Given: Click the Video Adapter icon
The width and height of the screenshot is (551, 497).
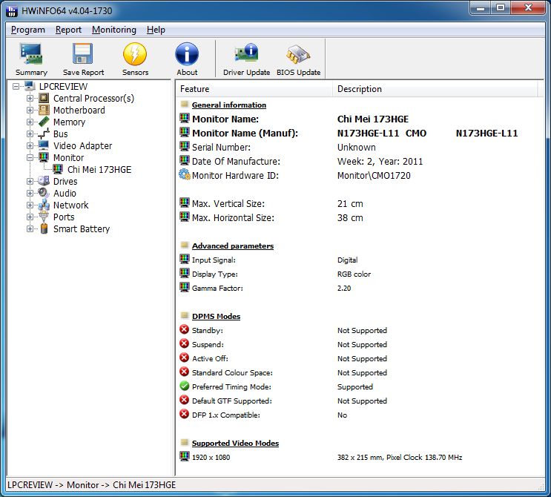Looking at the screenshot, I should point(44,145).
